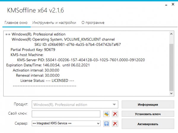The width and height of the screenshot is (178, 133).
Task: Click the log scrollbar down arrow
Action: click(x=171, y=93)
